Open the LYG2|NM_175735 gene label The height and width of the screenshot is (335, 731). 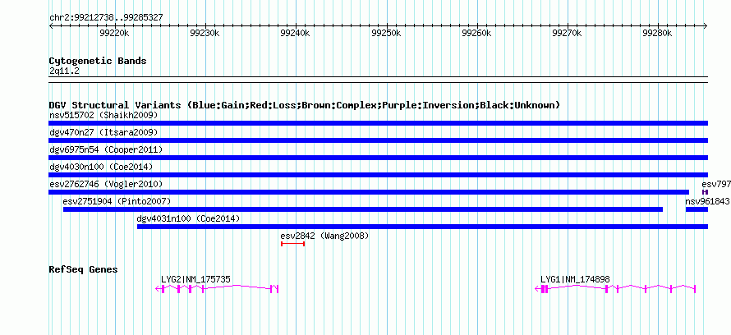coord(195,279)
